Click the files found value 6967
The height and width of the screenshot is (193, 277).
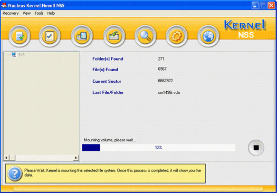(x=162, y=69)
